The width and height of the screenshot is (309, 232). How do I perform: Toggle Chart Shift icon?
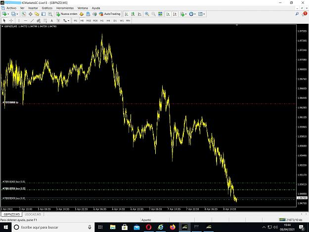tap(175, 14)
